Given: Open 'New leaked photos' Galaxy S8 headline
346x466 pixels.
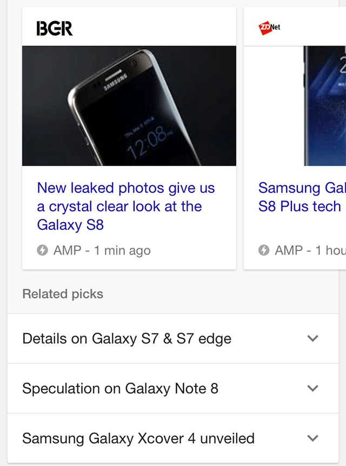Looking at the screenshot, I should coord(126,206).
